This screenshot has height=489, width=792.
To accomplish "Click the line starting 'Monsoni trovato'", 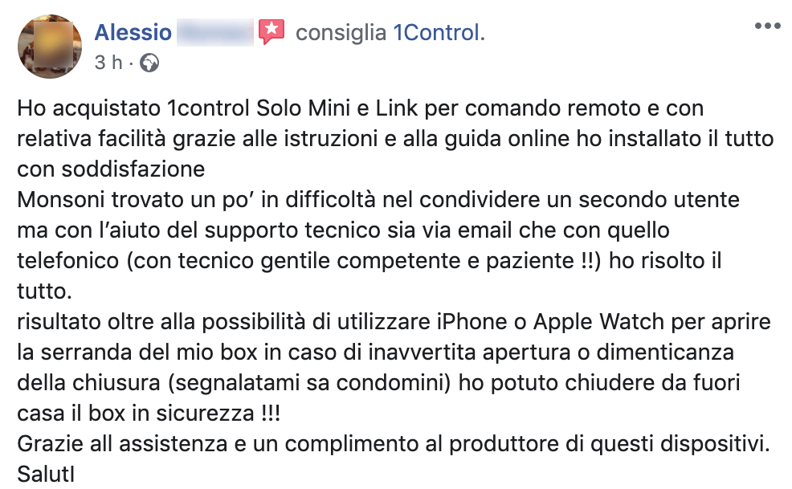I will [x=378, y=200].
